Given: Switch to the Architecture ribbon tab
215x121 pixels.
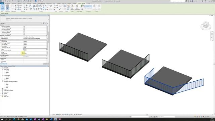Looking at the screenshot, I should coord(7,3).
